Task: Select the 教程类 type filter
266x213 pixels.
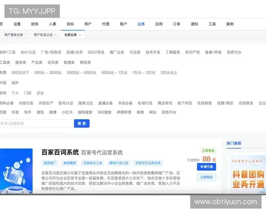Action: pos(85,63)
